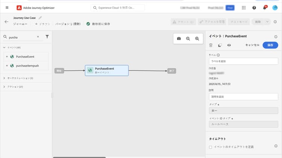This screenshot has width=282, height=158.
Task: Click the type field
Action: [243, 111]
